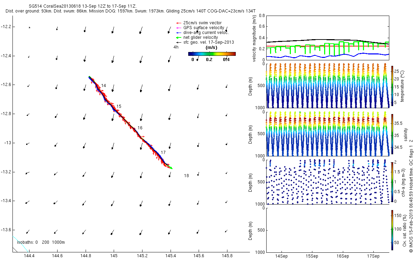Select the 'sfc geo. vel. 17-Sep-2013' legend label
Screen dimensions: 416x260
[x=209, y=42]
